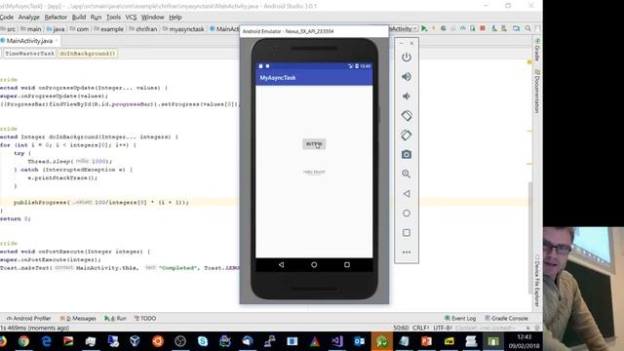Screen dimensions: 624x351
Task: Open the Analyze menu
Action: click(x=28, y=18)
